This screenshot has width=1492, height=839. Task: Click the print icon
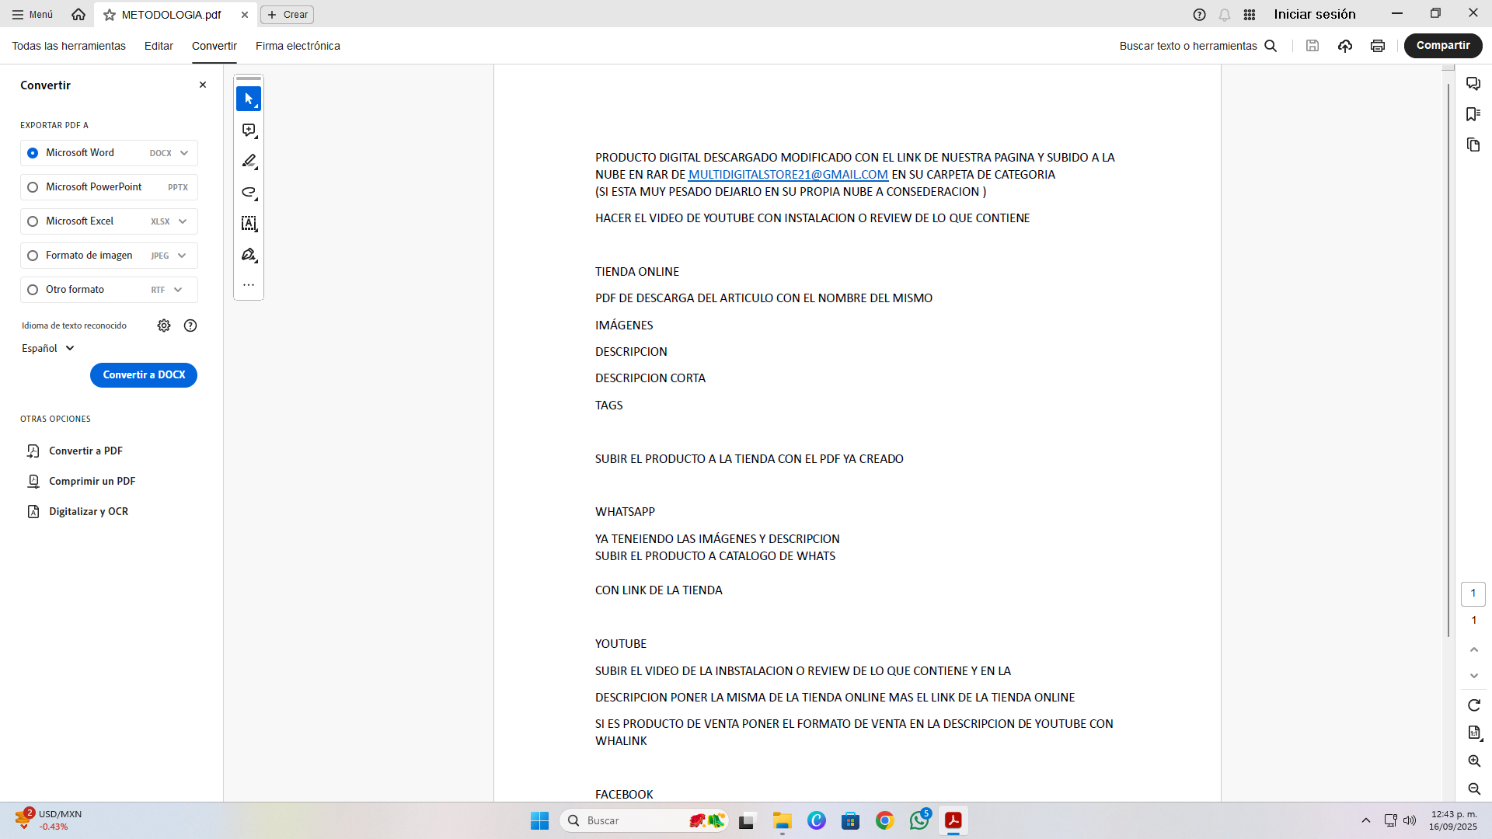pyautogui.click(x=1378, y=46)
